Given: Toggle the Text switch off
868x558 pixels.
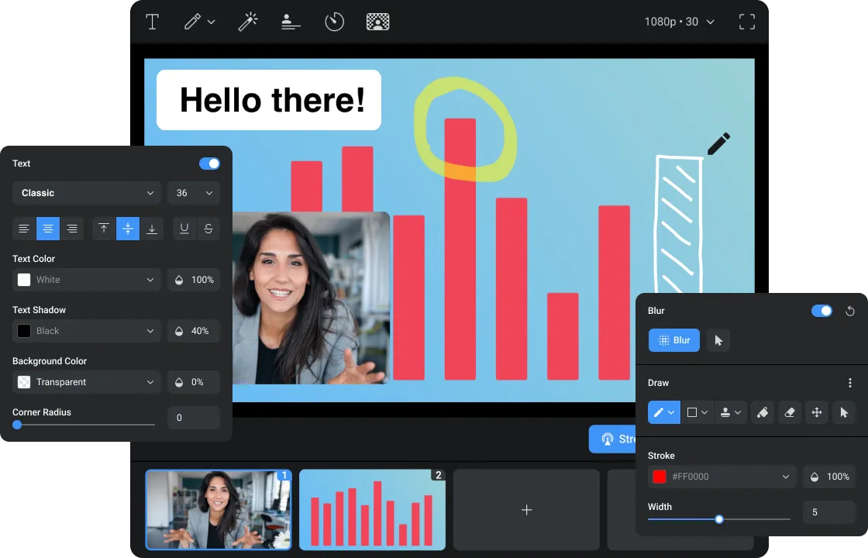Looking at the screenshot, I should (209, 164).
